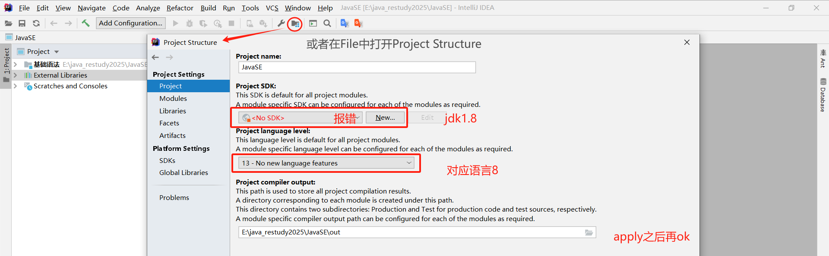Click the Open folder toolbar icon

click(x=8, y=23)
